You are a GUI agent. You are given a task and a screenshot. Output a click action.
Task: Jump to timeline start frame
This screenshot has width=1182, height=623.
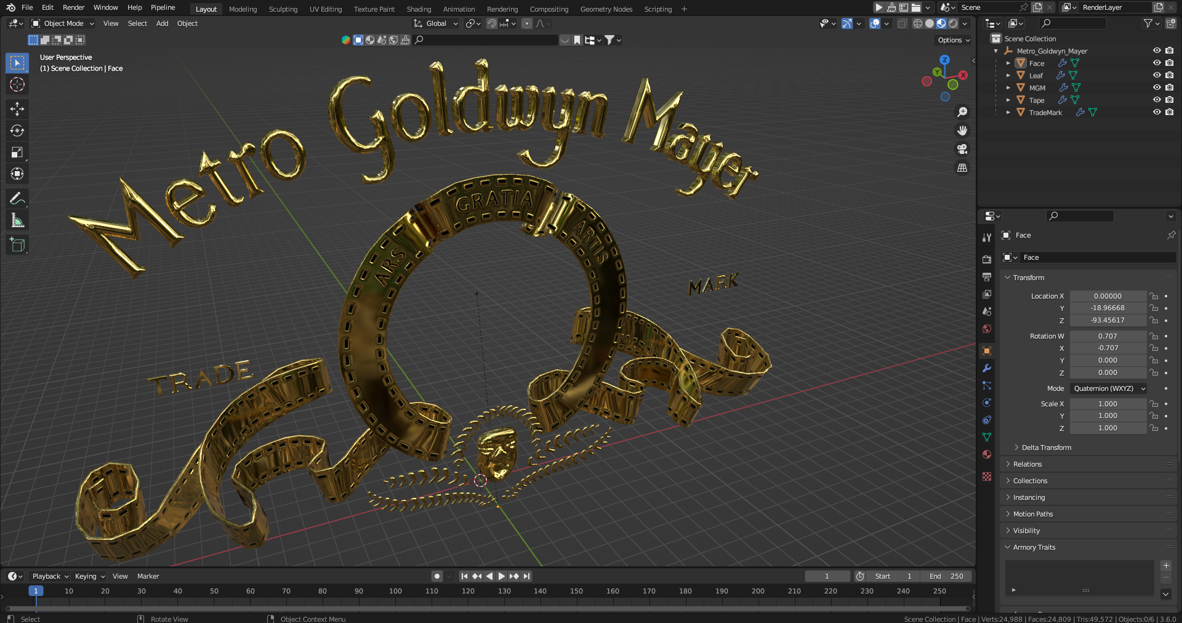click(x=464, y=576)
